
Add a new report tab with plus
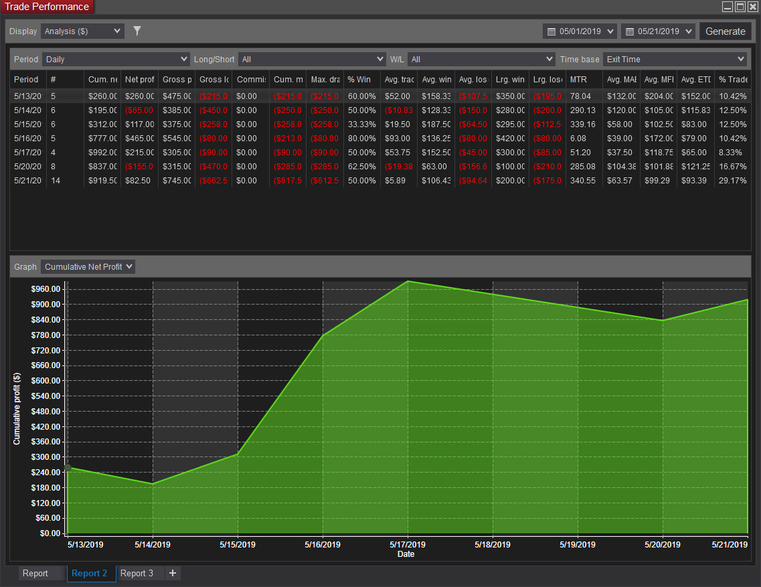pos(172,574)
